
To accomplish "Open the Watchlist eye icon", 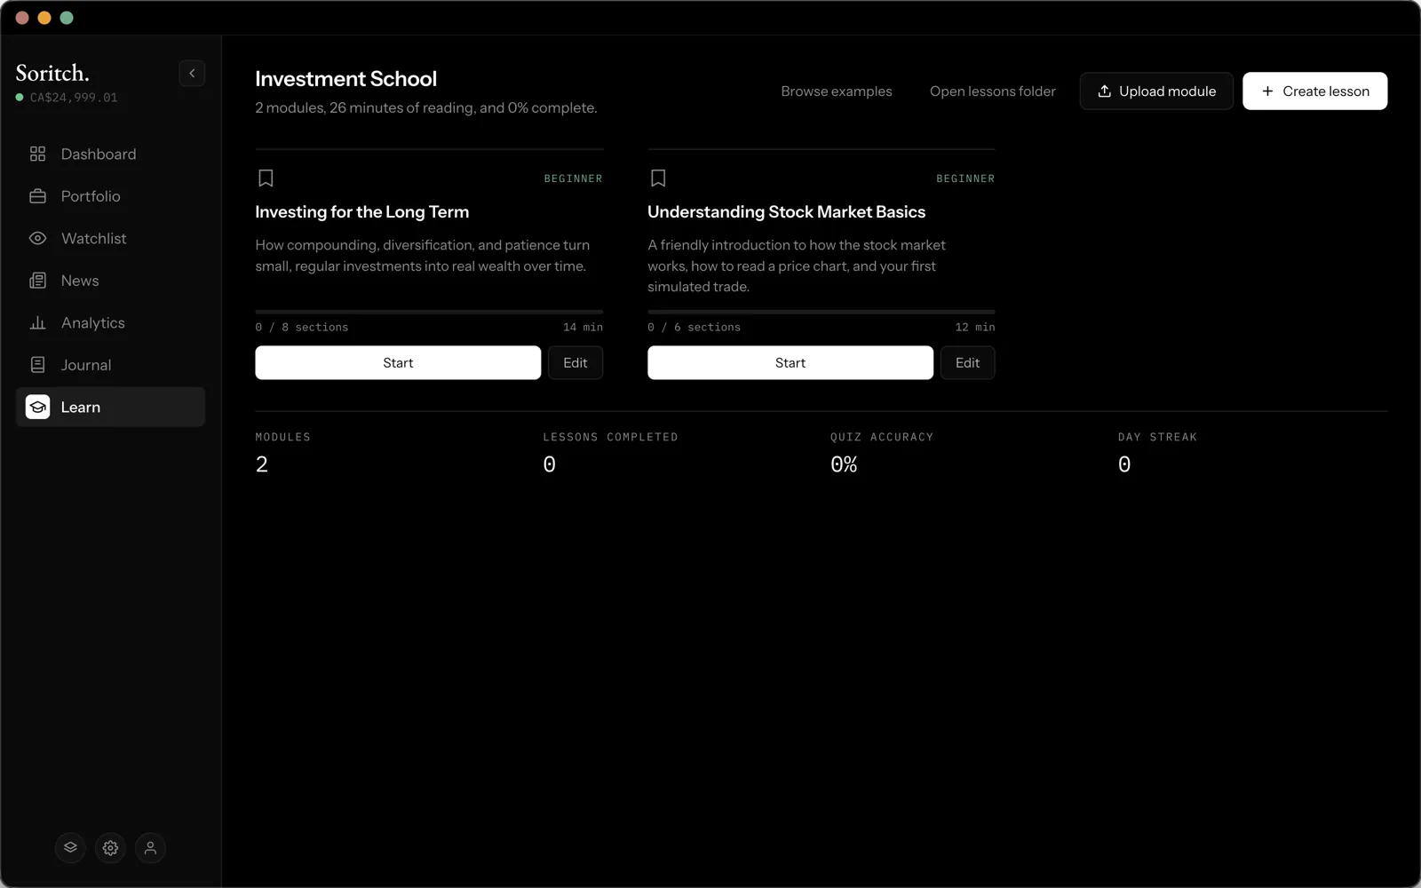I will [x=37, y=239].
